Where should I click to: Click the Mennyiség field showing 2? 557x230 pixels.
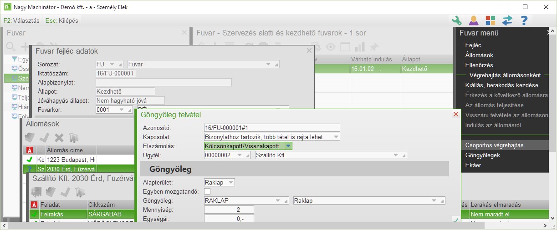(229, 210)
